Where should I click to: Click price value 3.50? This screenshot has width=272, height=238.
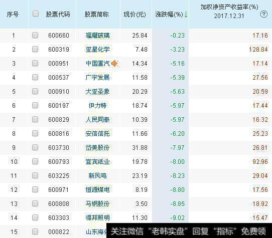(x=142, y=204)
